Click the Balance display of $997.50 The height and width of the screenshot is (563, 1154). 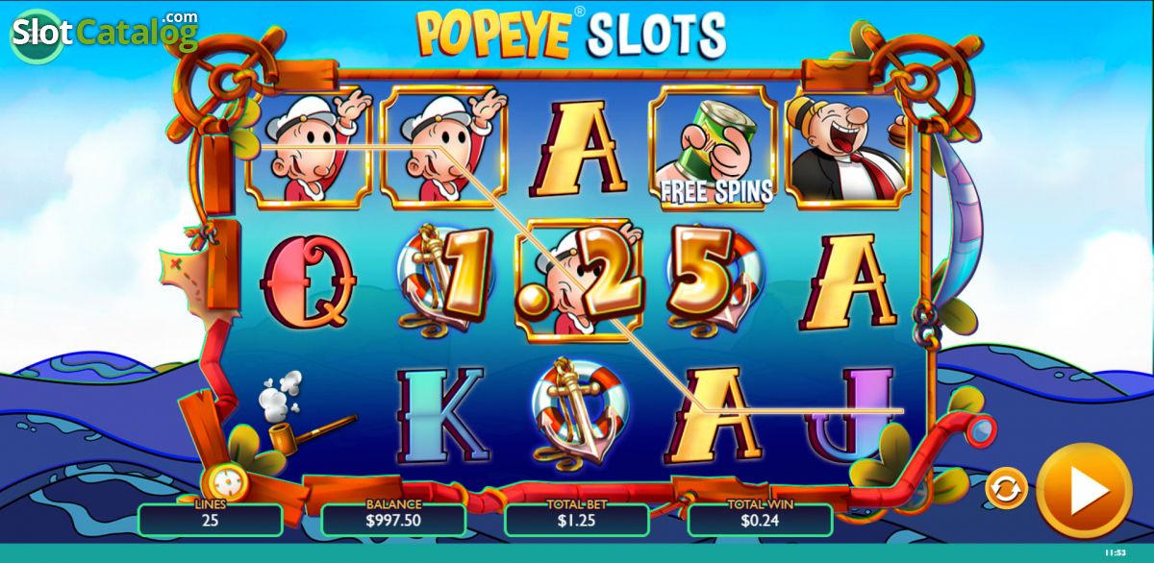[x=393, y=519]
